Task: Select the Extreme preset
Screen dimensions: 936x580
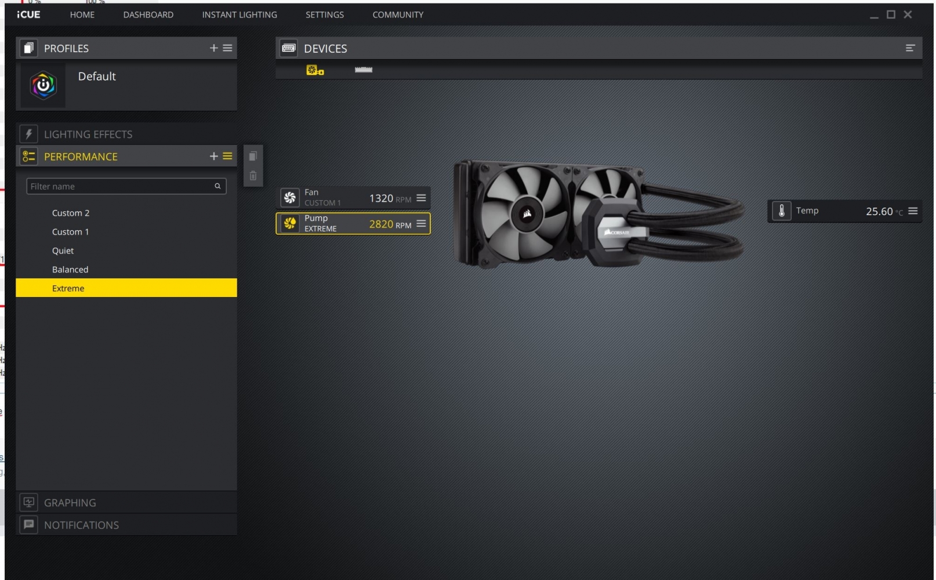Action: pos(126,288)
